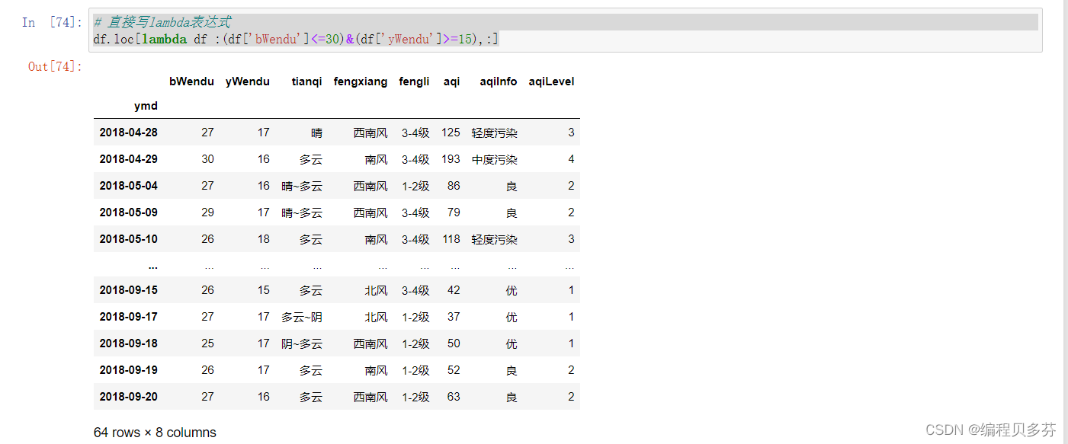Click aqi value 42 in 2018-09-15 row
The image size is (1068, 444).
[454, 290]
